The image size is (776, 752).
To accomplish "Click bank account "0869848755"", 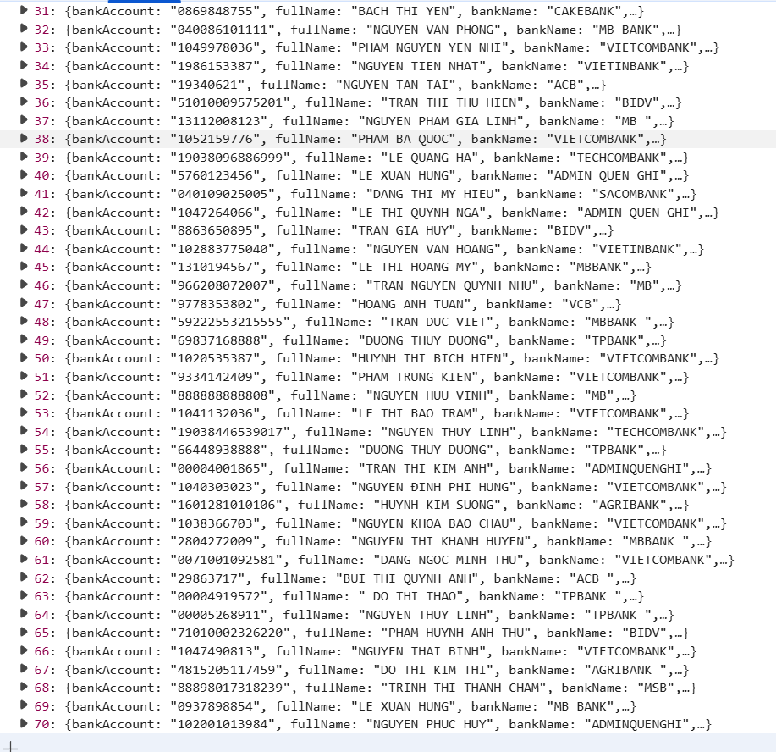I will [x=215, y=11].
